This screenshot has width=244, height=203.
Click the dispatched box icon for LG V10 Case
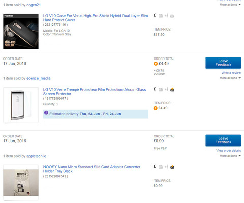click(161, 16)
